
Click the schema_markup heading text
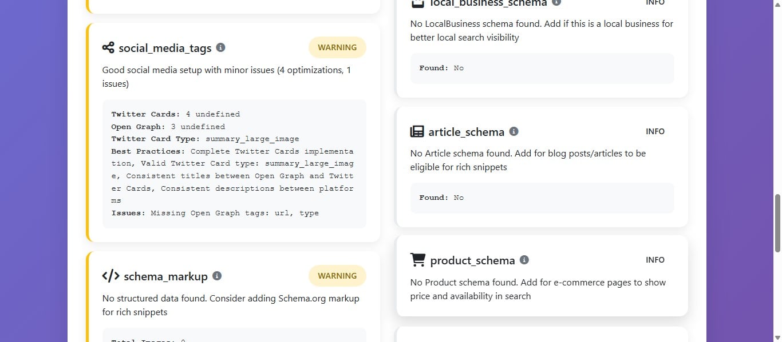[x=165, y=276]
